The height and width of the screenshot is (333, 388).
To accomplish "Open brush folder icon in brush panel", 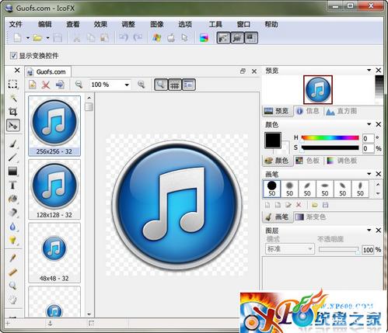I will (315, 205).
